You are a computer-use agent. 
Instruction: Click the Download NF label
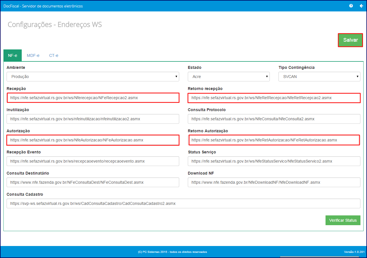pyautogui.click(x=201, y=173)
